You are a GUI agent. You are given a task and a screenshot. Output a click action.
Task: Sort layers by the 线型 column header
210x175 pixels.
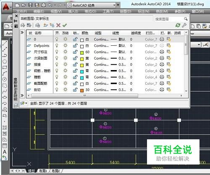click(x=98, y=33)
